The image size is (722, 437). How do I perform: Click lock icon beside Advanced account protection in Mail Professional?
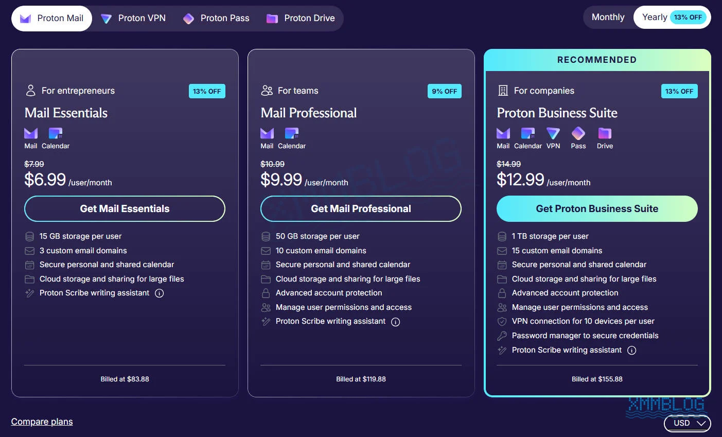click(x=266, y=293)
